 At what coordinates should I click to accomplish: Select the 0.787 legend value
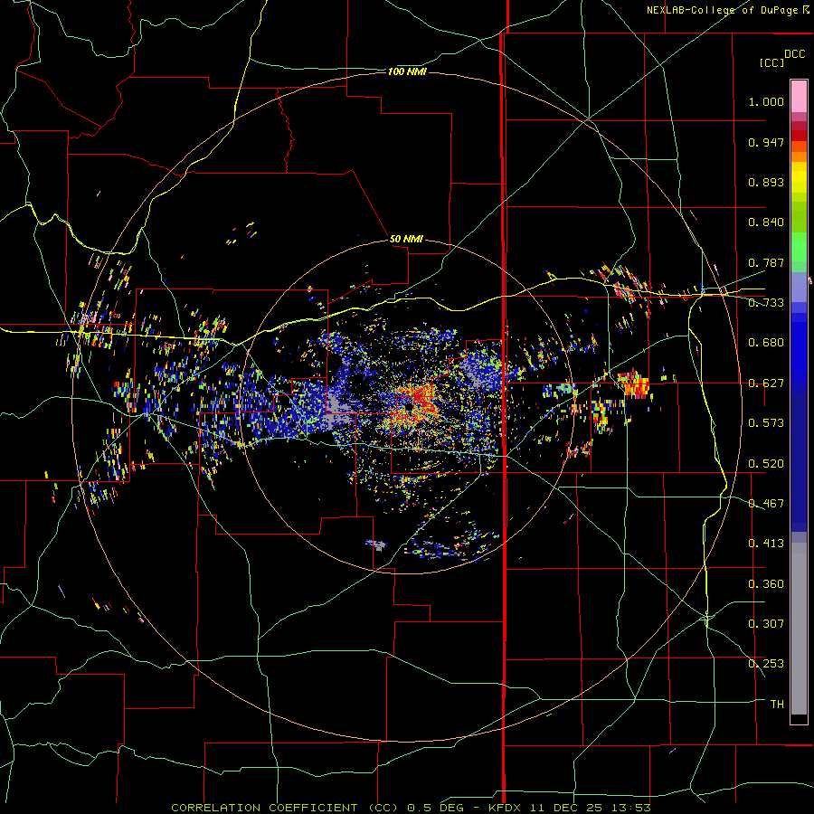[x=766, y=262]
